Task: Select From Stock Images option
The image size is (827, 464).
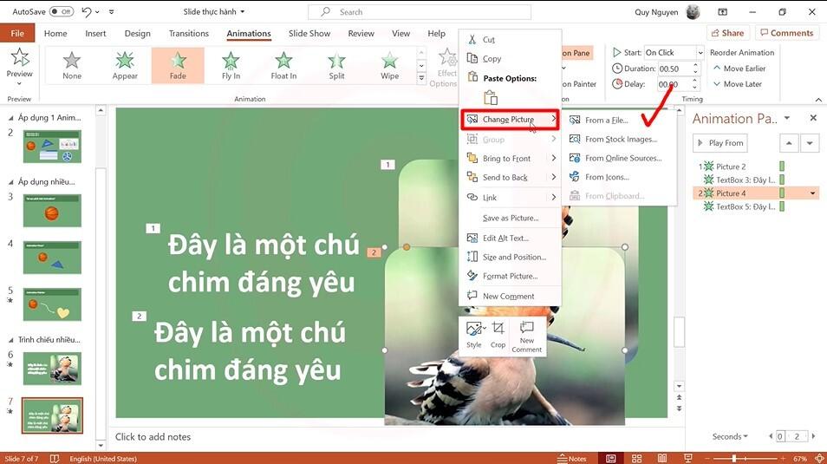Action: [x=621, y=139]
